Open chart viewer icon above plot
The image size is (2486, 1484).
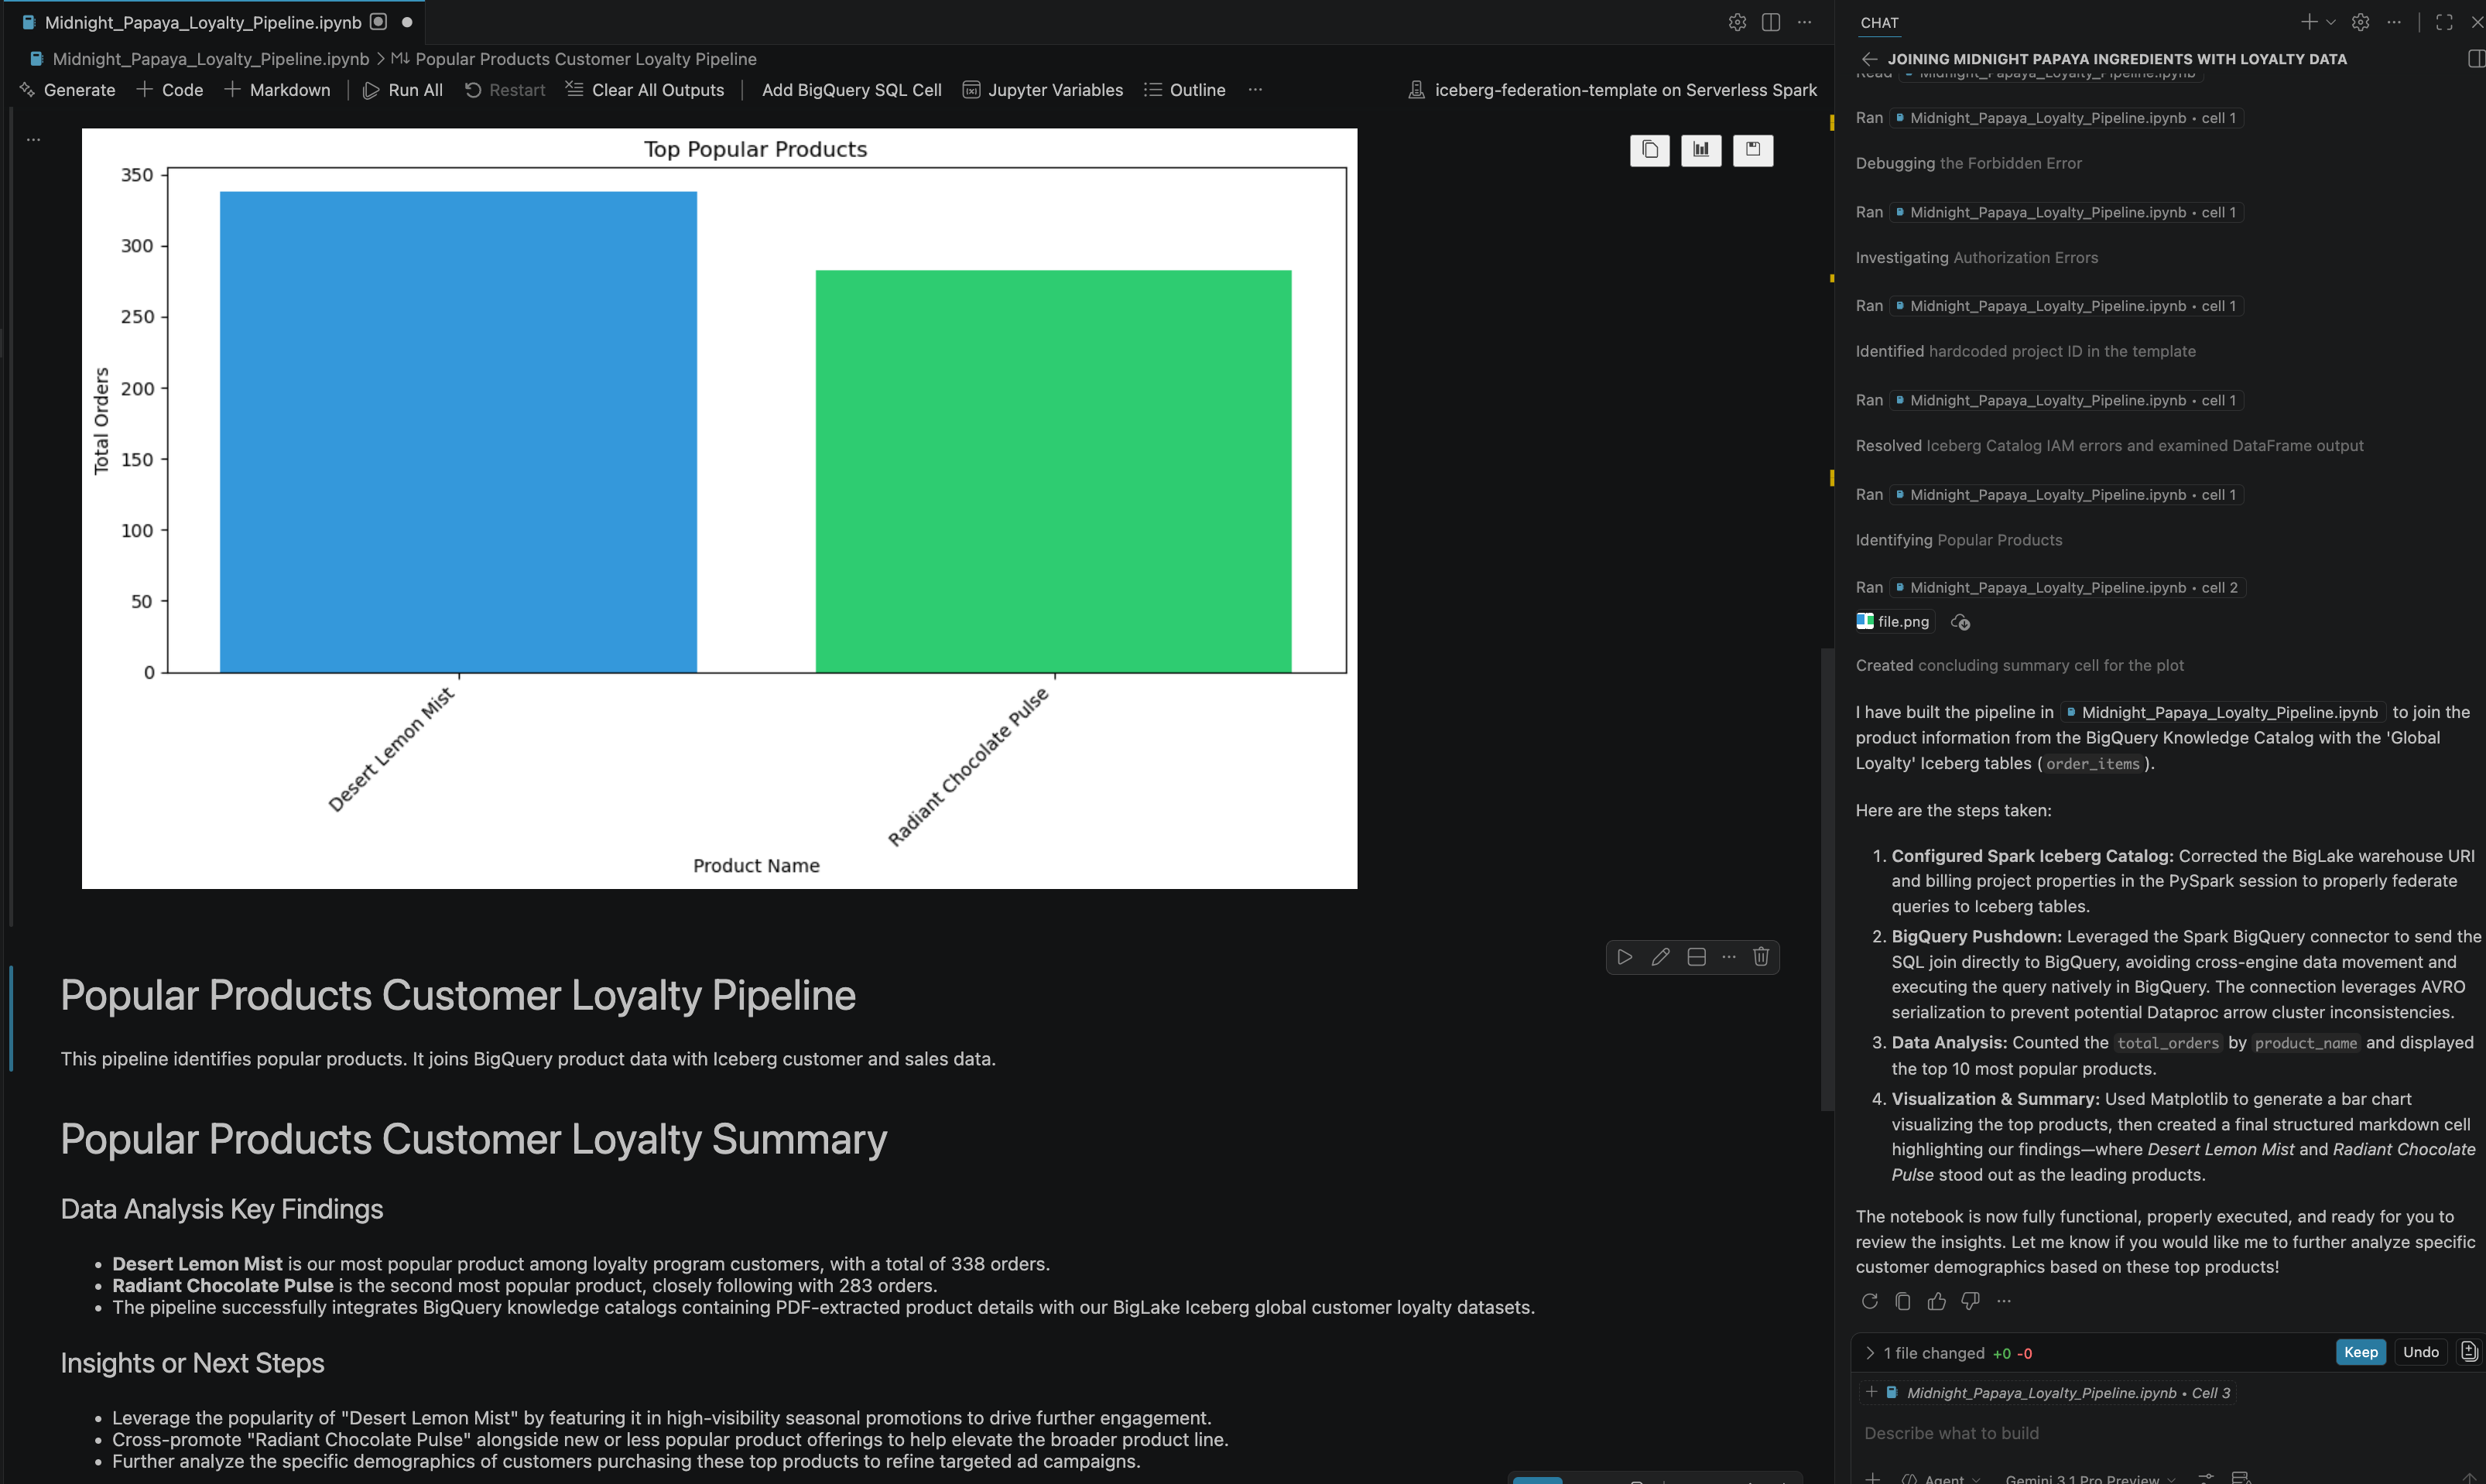[1701, 150]
